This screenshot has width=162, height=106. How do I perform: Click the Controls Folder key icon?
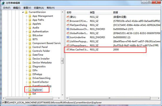pos(30,51)
